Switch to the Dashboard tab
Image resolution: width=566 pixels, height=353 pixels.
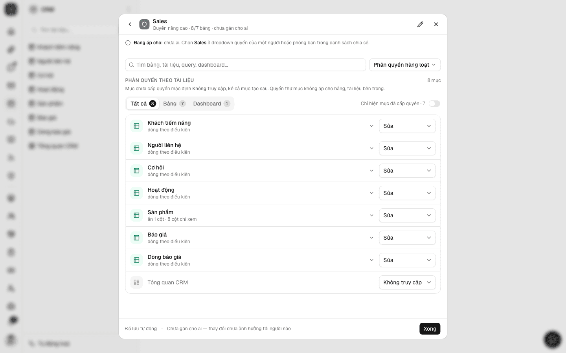coord(211,104)
